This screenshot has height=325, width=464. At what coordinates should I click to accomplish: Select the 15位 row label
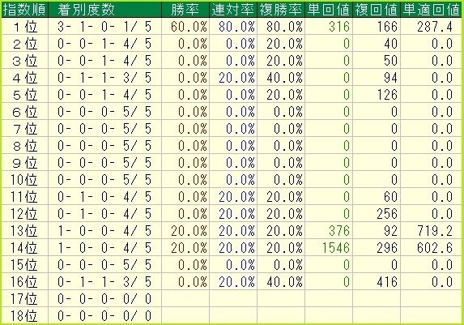pos(24,265)
